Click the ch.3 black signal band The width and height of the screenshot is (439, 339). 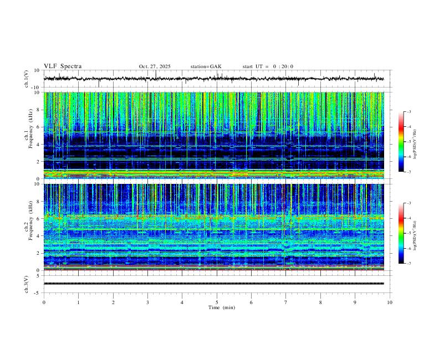point(213,284)
